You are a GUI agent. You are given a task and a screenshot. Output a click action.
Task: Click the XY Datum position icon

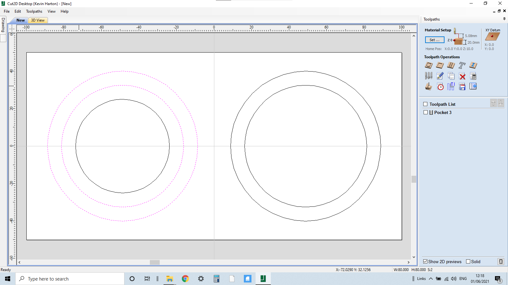(x=492, y=36)
